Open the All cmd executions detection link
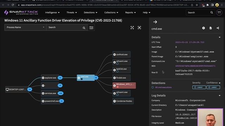Screen dimensions: 225x126 [163, 87]
